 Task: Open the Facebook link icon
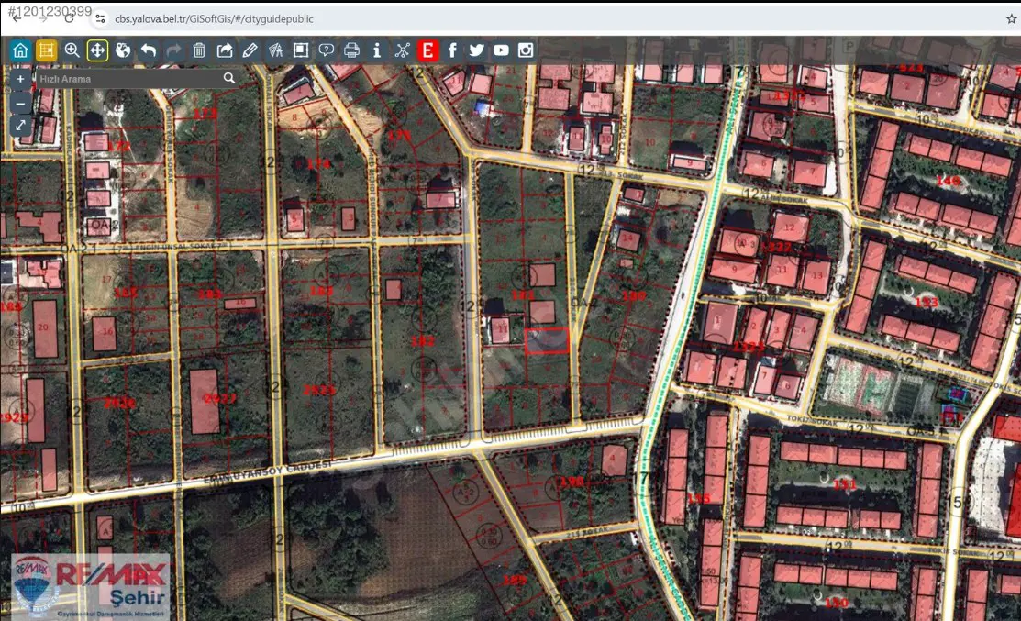pyautogui.click(x=452, y=50)
